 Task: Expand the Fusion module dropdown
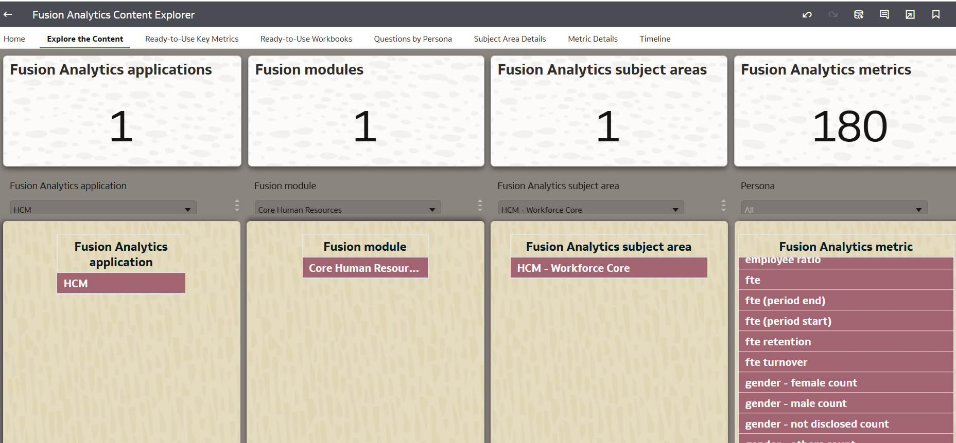pos(348,208)
